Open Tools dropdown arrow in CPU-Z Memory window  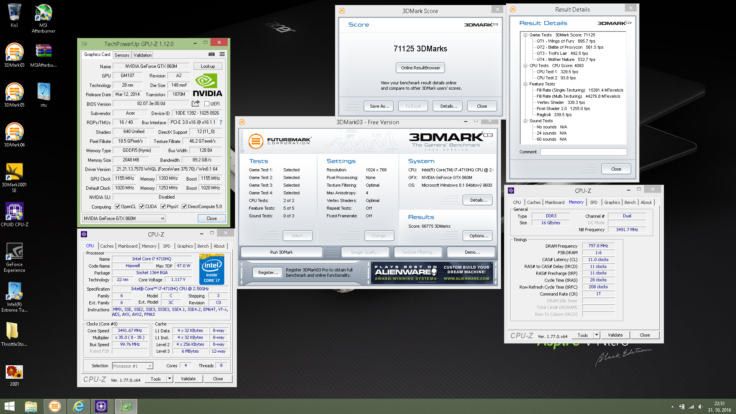[x=596, y=335]
